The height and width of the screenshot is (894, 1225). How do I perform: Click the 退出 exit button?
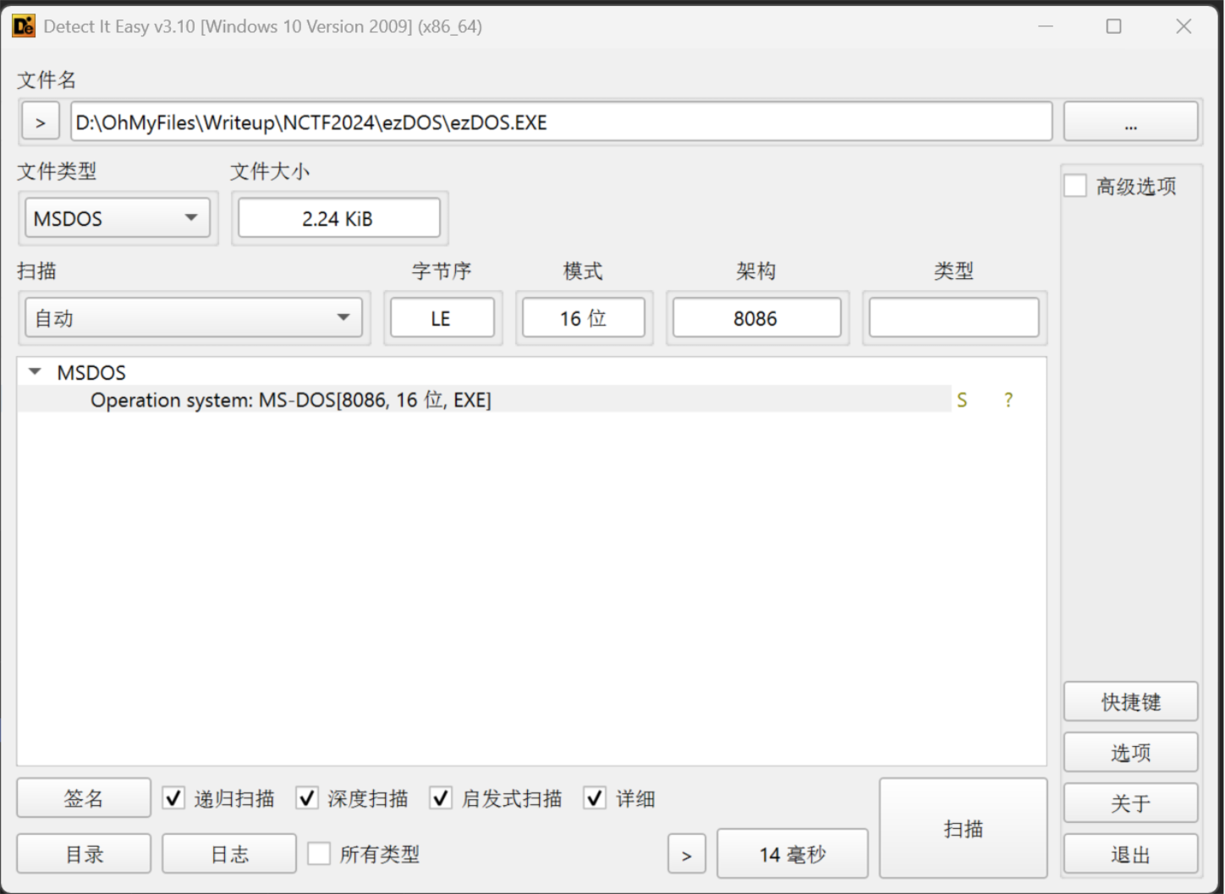tap(1130, 854)
